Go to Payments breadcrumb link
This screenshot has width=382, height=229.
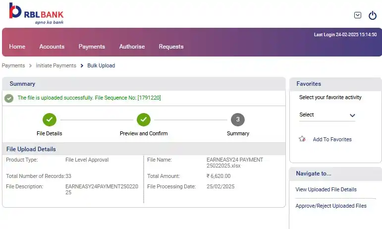pyautogui.click(x=13, y=65)
